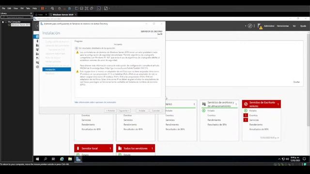Open the console view icon
Screen dimensions: 310x174
[99, 8]
